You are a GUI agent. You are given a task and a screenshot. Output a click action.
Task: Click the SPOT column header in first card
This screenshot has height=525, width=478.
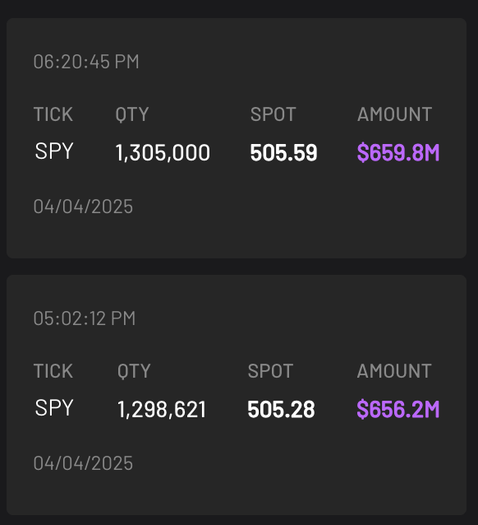[273, 114]
